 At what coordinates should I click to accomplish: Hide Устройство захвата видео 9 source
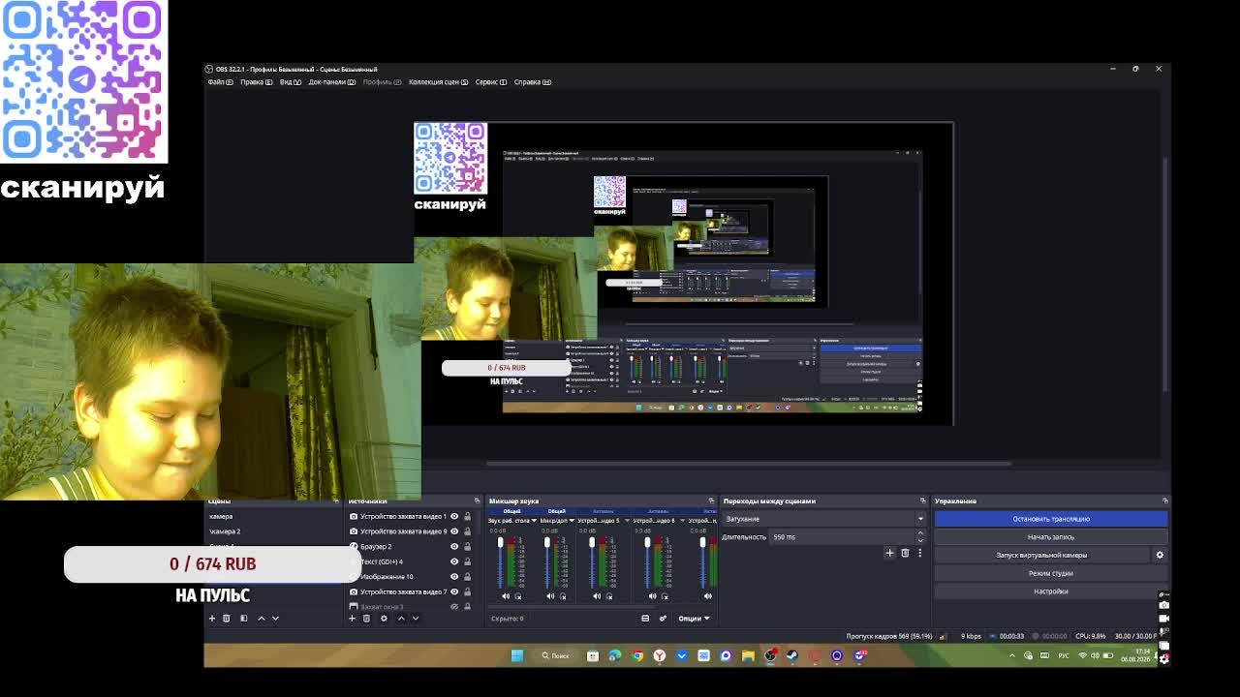(x=453, y=531)
